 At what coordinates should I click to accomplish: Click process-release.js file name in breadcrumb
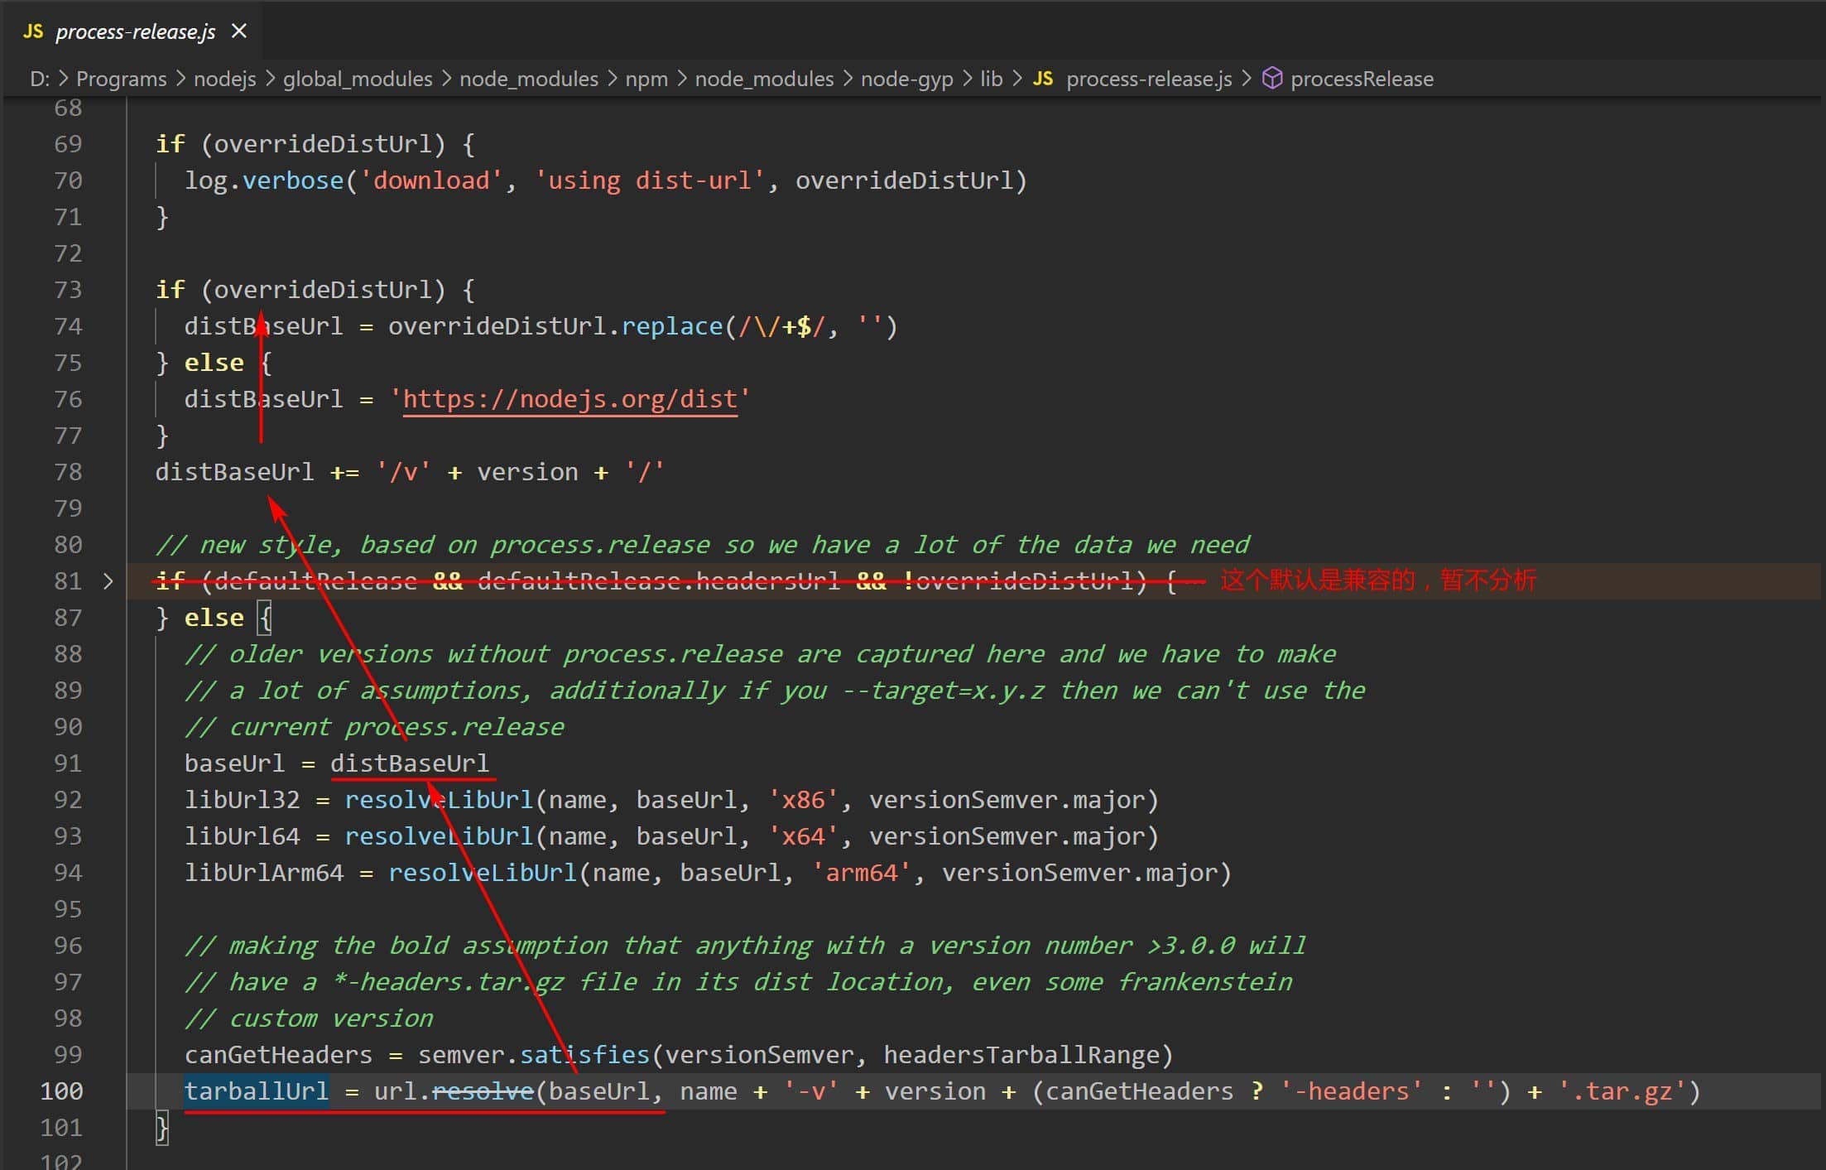coord(1149,79)
